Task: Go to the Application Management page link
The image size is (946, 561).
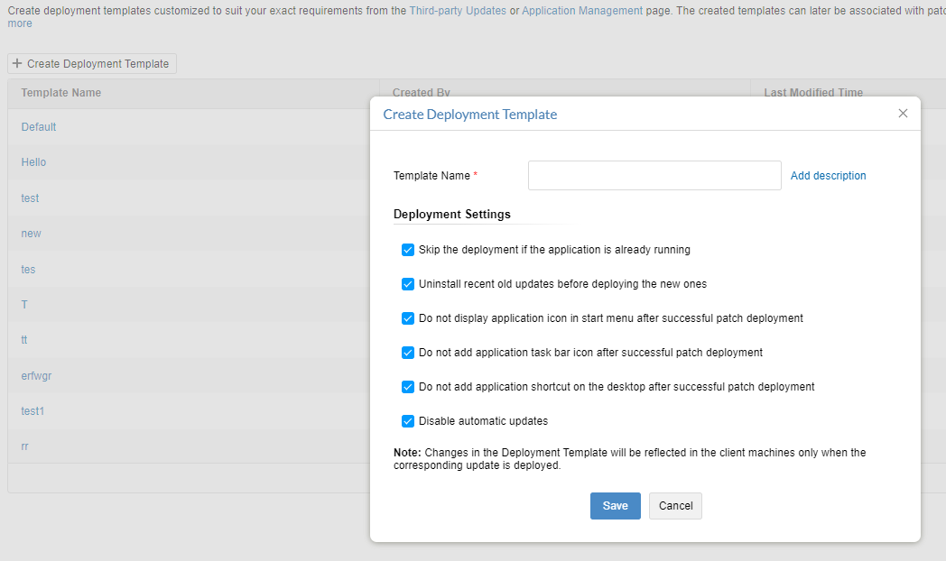Action: (582, 11)
